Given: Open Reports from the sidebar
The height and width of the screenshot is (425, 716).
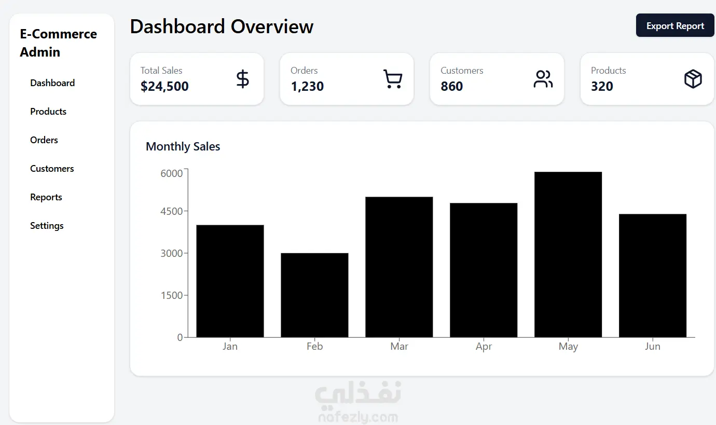Looking at the screenshot, I should [x=46, y=197].
